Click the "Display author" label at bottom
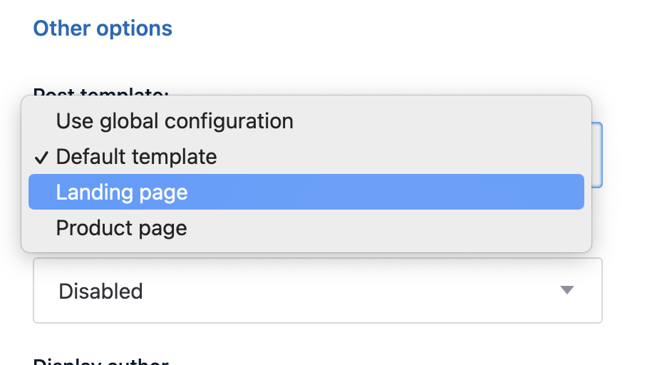Viewport: 647px width, 365px height. (101, 361)
